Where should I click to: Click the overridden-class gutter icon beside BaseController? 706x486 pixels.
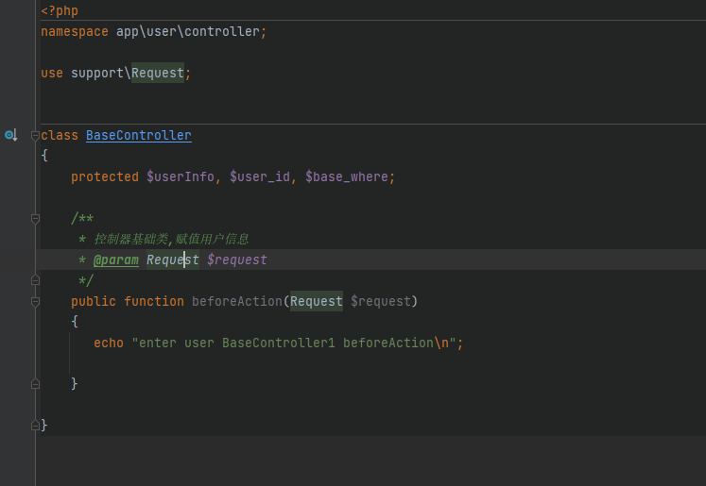pos(10,135)
